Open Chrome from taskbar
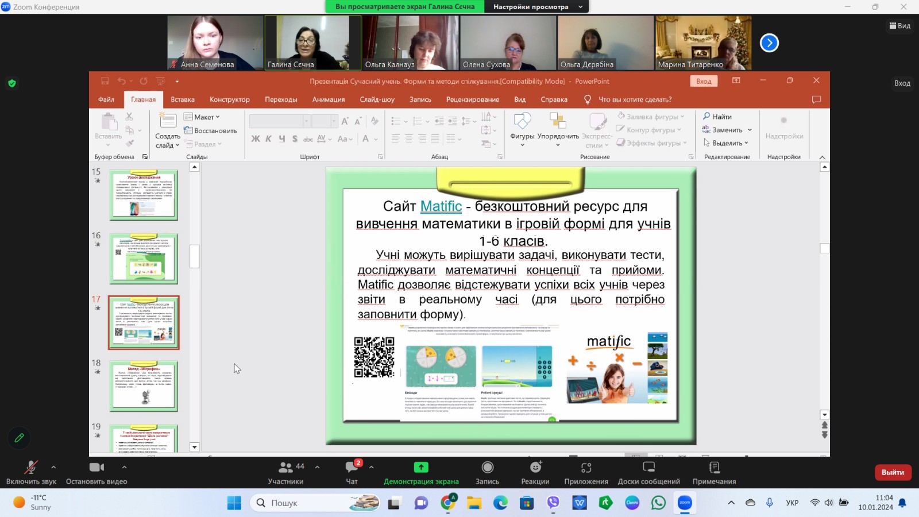 click(x=448, y=503)
